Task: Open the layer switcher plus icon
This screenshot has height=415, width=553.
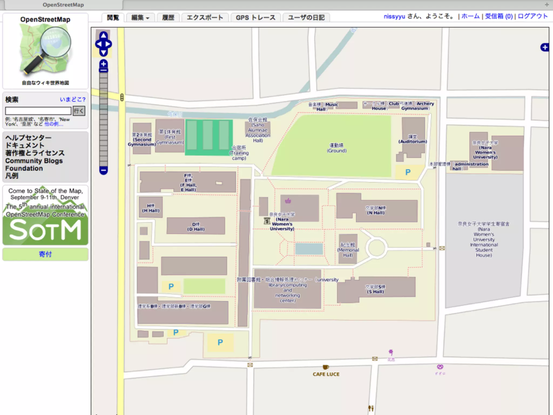Action: pyautogui.click(x=545, y=48)
